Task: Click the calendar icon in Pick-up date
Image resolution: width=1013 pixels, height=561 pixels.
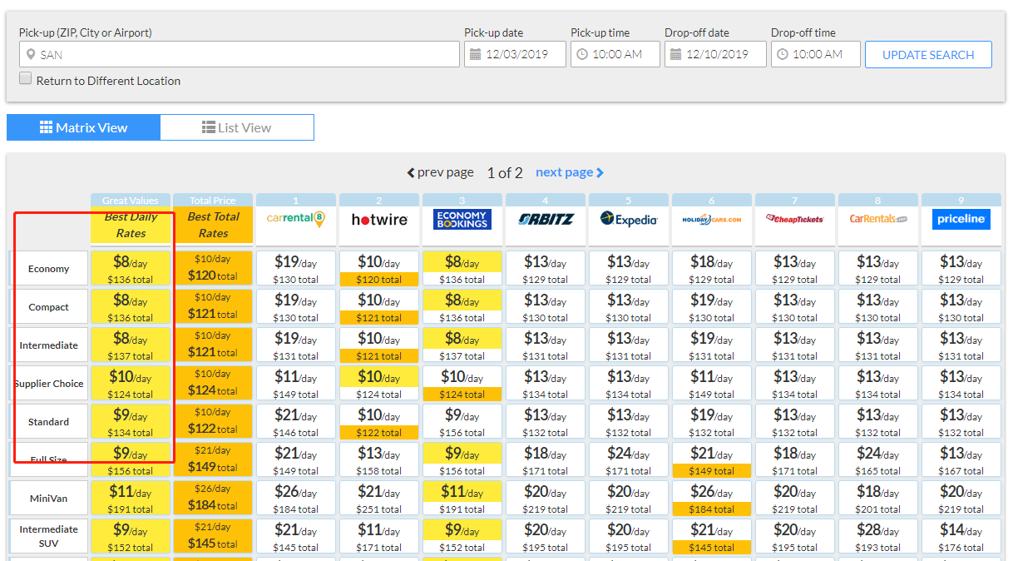Action: tap(475, 54)
